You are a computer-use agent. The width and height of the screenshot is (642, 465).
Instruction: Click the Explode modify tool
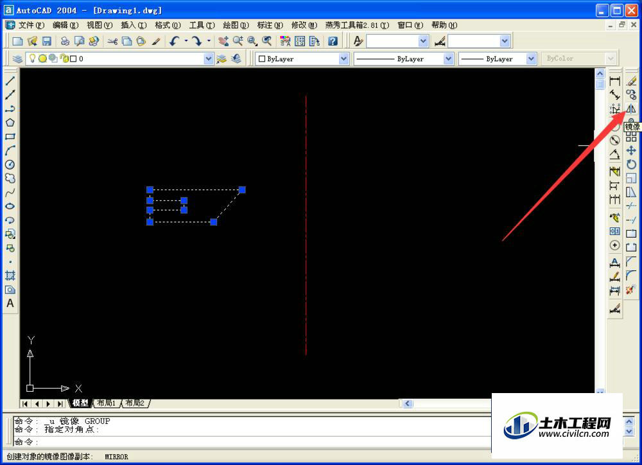click(631, 289)
